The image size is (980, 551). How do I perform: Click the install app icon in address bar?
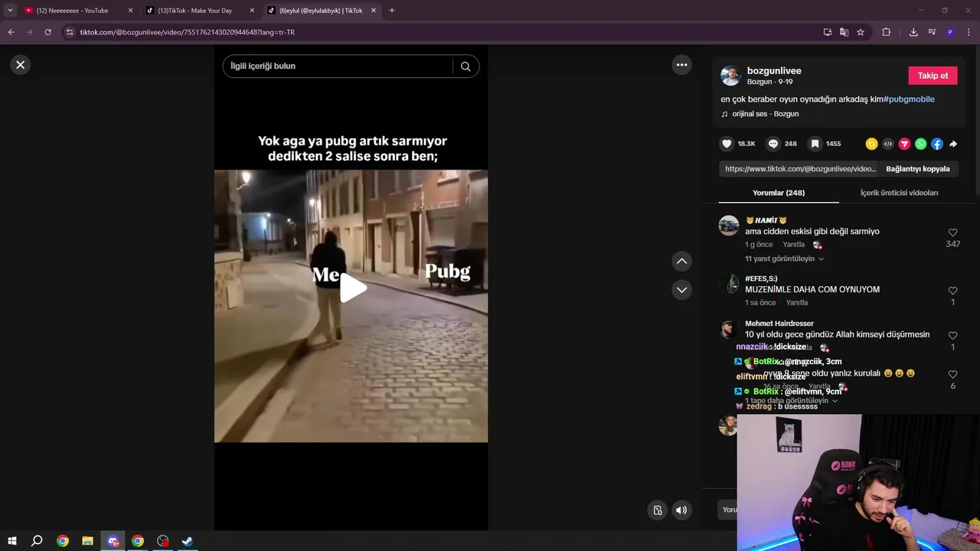tap(828, 32)
